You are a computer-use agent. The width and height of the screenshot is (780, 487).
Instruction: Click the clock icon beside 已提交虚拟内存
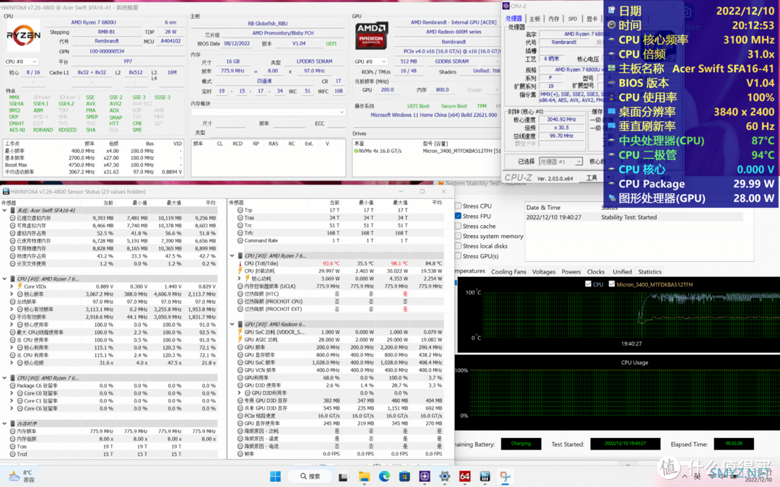click(13, 218)
